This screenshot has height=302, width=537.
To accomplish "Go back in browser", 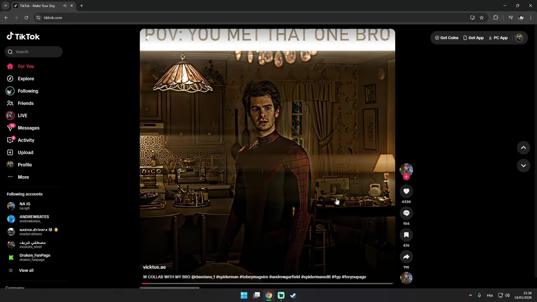I will click(6, 18).
